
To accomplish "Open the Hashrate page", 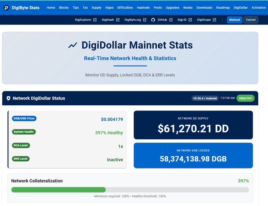I will [x=143, y=8].
